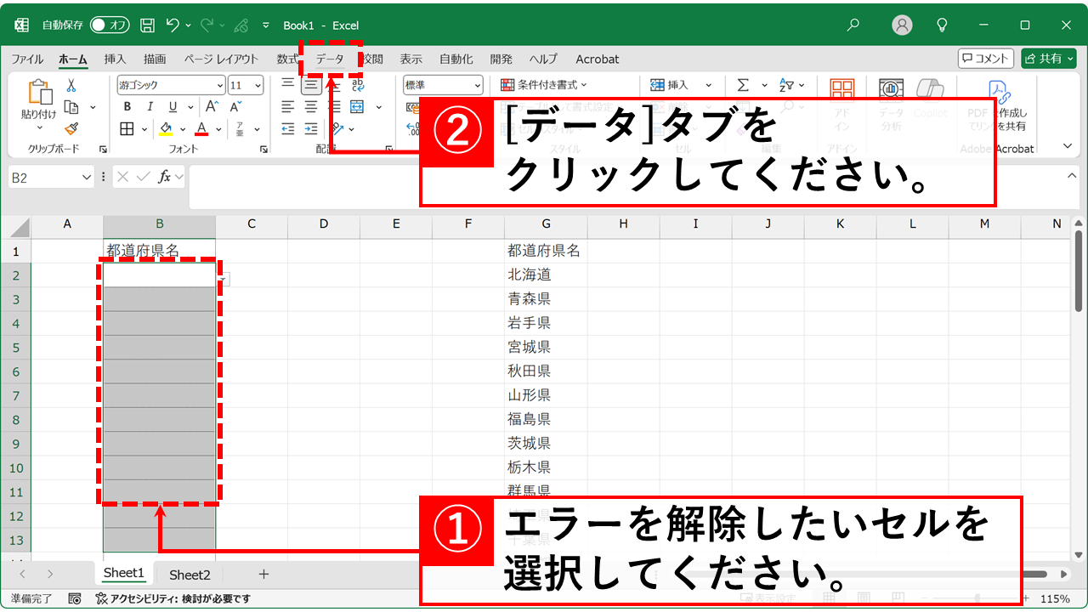Screen dimensions: 1088x612
Task: Click the lightbulb tips icon
Action: tap(941, 25)
